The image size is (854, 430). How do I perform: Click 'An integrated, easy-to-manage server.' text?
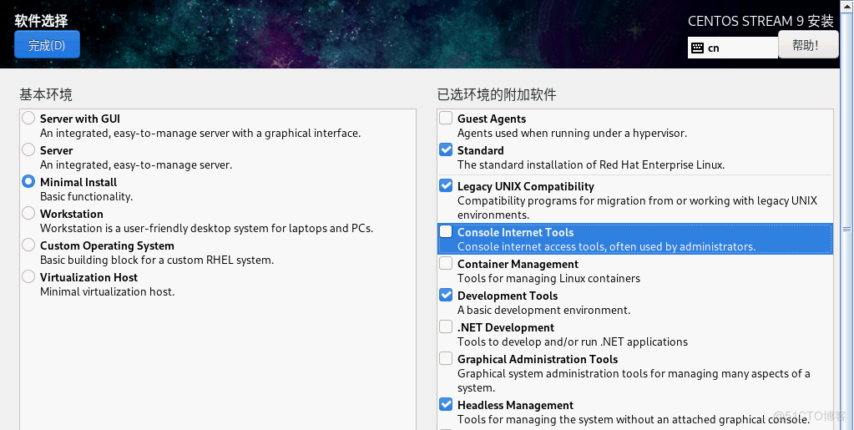[136, 165]
